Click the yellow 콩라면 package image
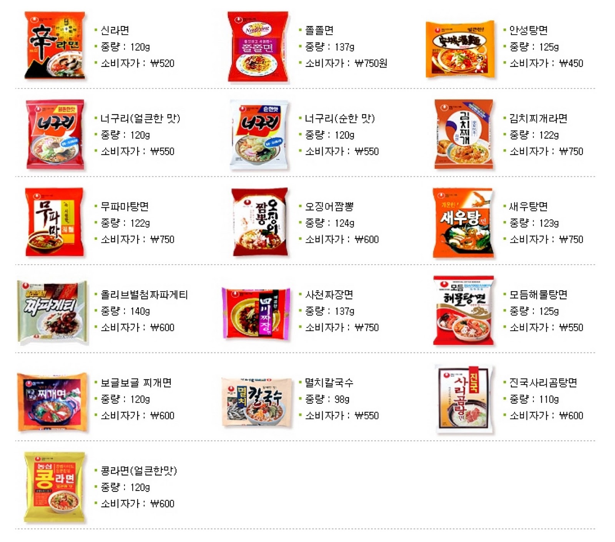Image resolution: width=615 pixels, height=542 pixels. coord(55,487)
